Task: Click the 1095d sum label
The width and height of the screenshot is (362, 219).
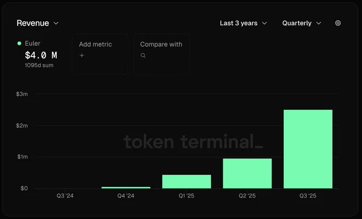Action: (x=39, y=66)
